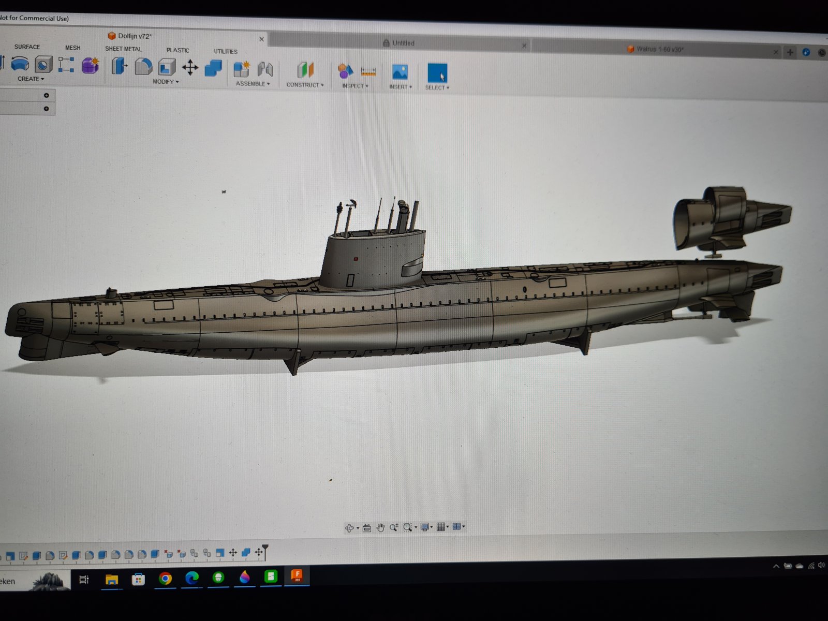Open Display Settings monitor icon
Viewport: 828px width, 621px height.
click(425, 527)
